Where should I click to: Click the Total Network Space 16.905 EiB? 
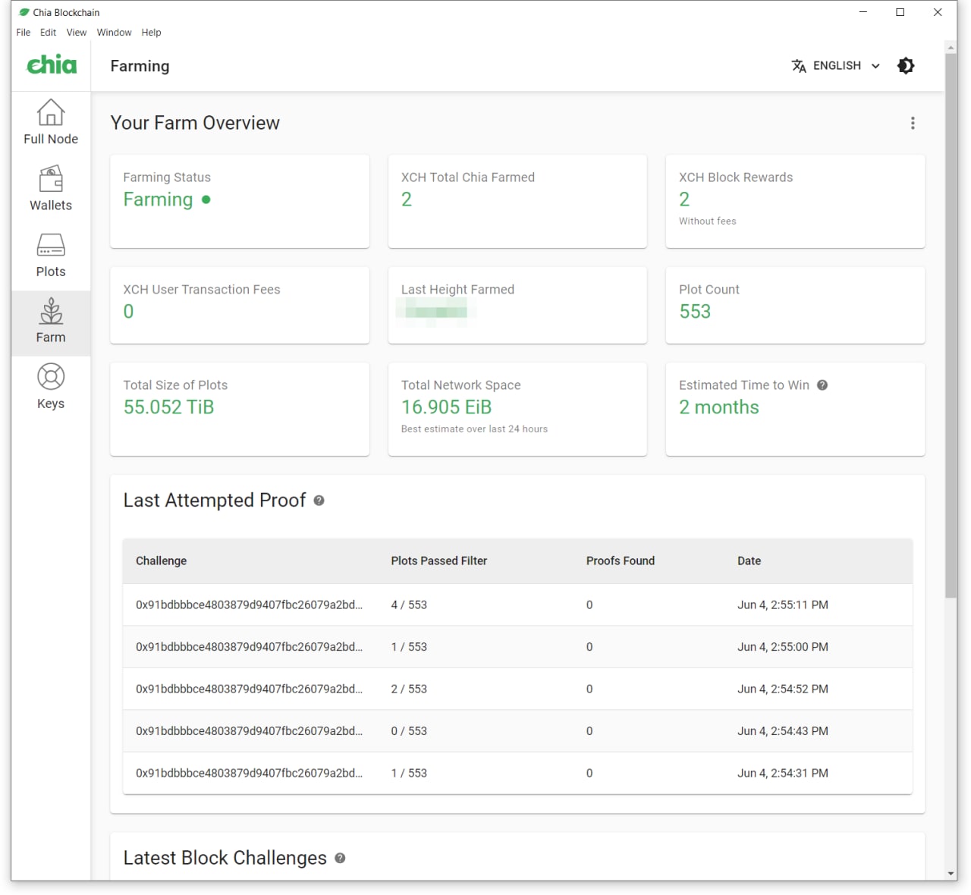click(x=446, y=407)
